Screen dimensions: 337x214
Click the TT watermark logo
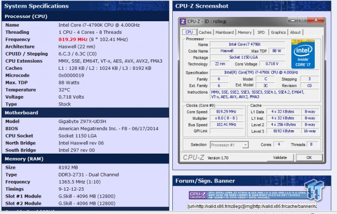point(314,190)
